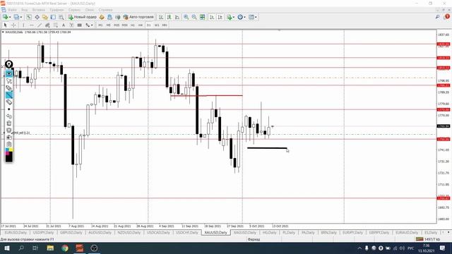Switch chart to bar chart mode
Image resolution: width=452 pixels, height=254 pixels.
coord(161,17)
